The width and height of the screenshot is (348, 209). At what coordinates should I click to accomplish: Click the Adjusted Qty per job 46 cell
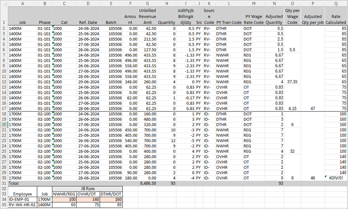point(313,178)
